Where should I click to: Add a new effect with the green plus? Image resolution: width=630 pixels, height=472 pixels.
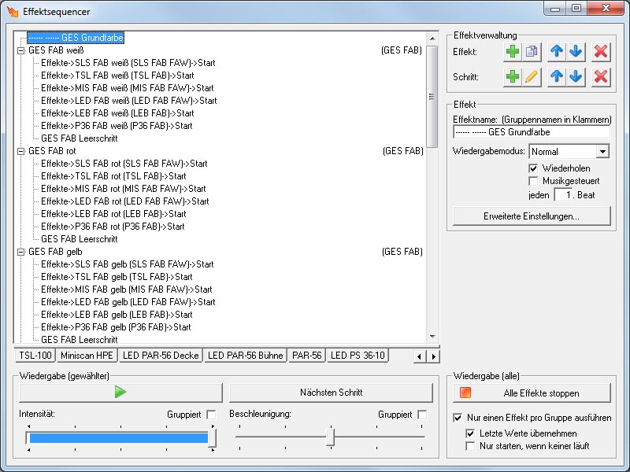513,51
